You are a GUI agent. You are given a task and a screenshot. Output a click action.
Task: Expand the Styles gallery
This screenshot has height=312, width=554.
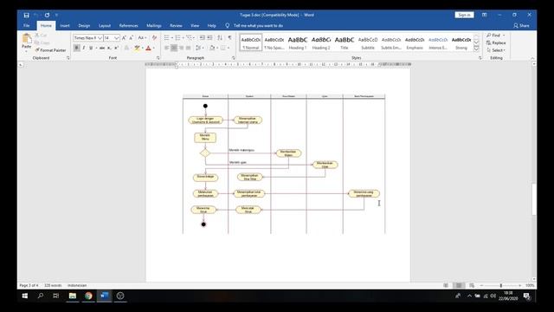[x=476, y=49]
